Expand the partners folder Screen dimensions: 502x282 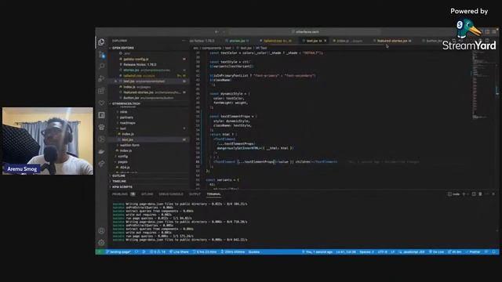[x=126, y=117]
